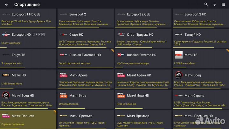Click the Eurosport 2 channel logo
This screenshot has height=129, width=229.
coord(63,14)
